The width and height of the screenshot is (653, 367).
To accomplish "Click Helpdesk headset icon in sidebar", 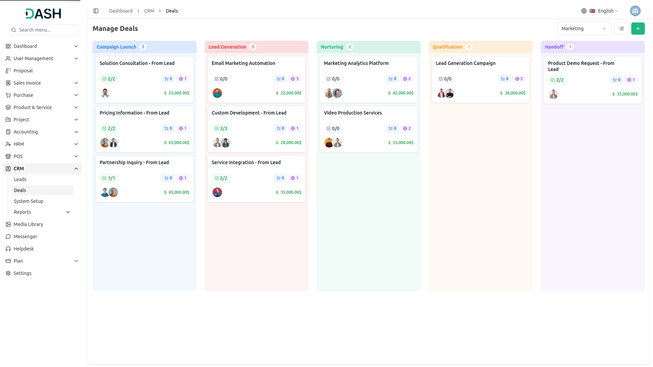I will 8,249.
